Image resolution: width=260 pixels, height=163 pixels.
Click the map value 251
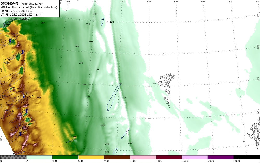pos(120,83)
